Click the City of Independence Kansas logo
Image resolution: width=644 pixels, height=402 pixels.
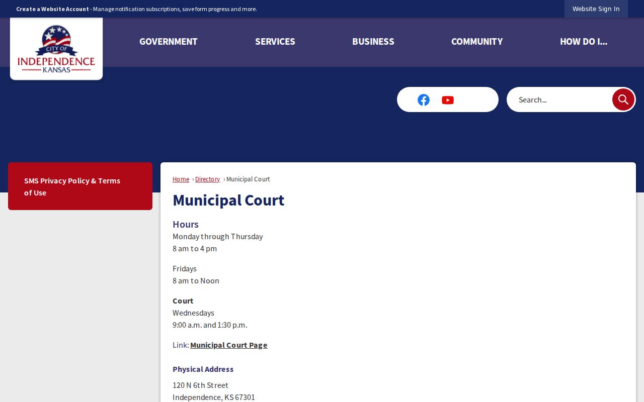point(56,49)
